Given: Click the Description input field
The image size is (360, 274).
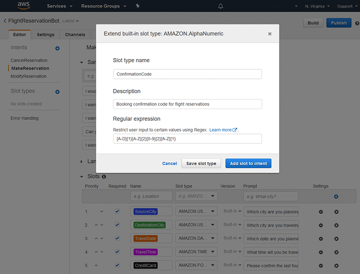Looking at the screenshot, I should pos(187,104).
